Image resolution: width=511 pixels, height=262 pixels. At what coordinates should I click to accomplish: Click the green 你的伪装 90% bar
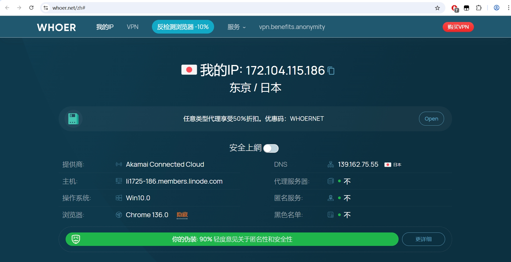(232, 239)
